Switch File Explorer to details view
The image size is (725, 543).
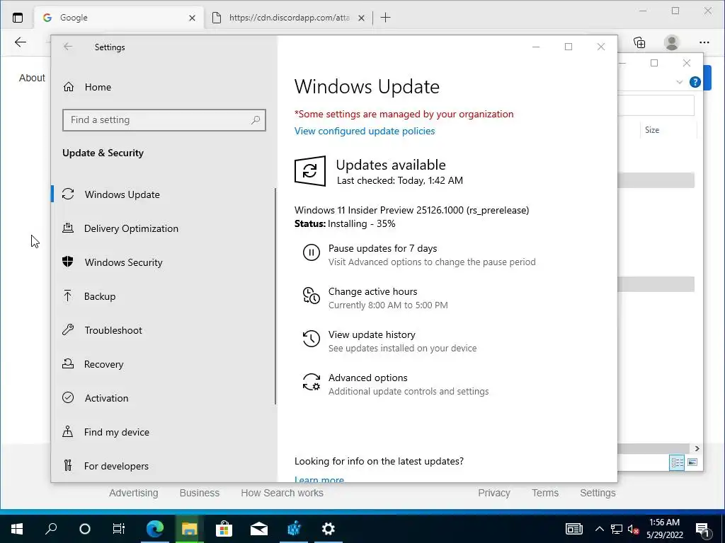pyautogui.click(x=677, y=462)
